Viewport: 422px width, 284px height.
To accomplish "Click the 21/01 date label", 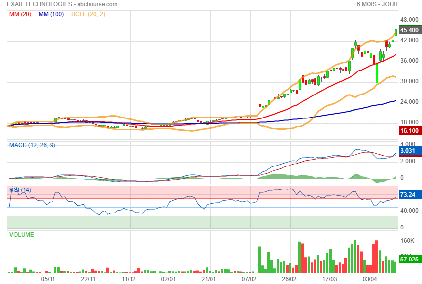I will point(209,279).
